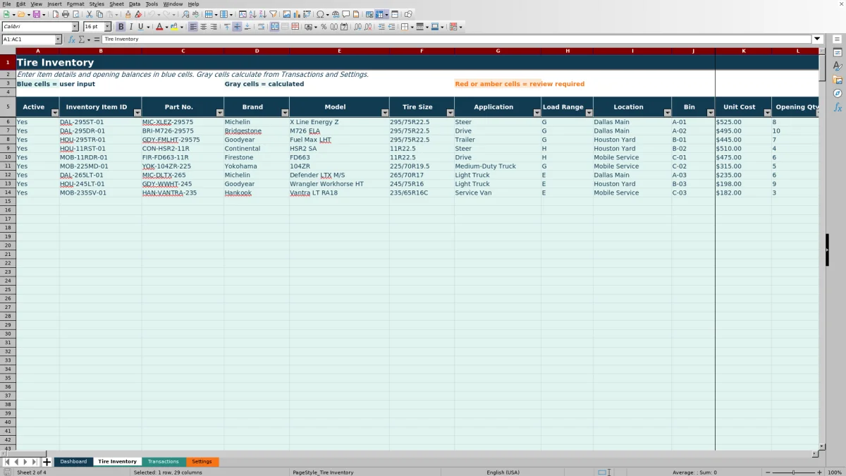Click the zoom slider in status bar

click(794, 472)
